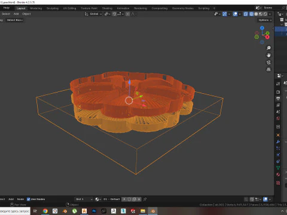Open the Object Data green triangle tab
Screen dimensions: 287x215
278,168
